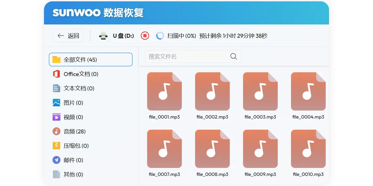
Task: Click the U盘 drive icon in toolbar
Action: pyautogui.click(x=103, y=35)
